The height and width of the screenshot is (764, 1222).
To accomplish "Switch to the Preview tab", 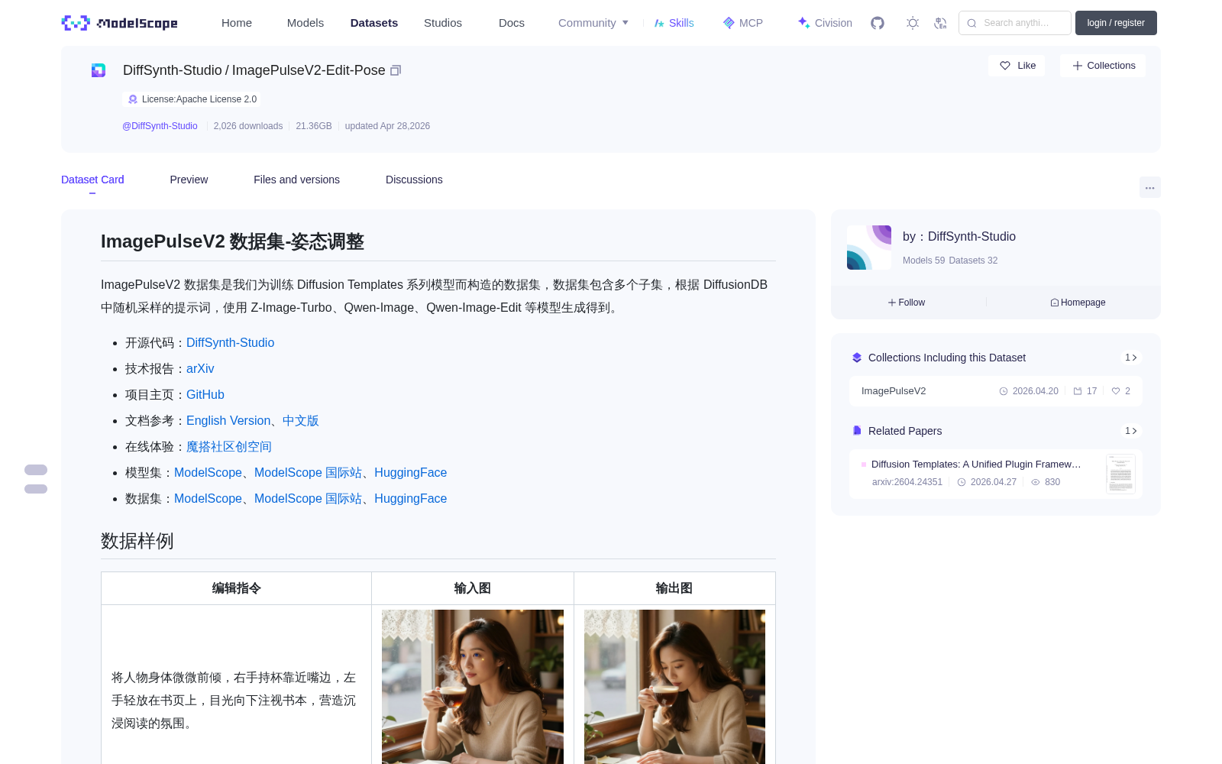I will (x=189, y=180).
